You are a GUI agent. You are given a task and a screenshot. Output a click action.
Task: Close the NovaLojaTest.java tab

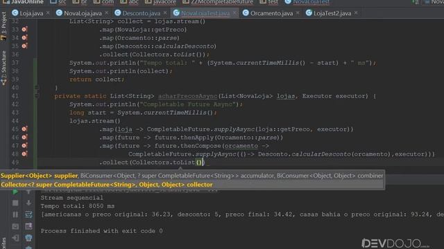(234, 13)
